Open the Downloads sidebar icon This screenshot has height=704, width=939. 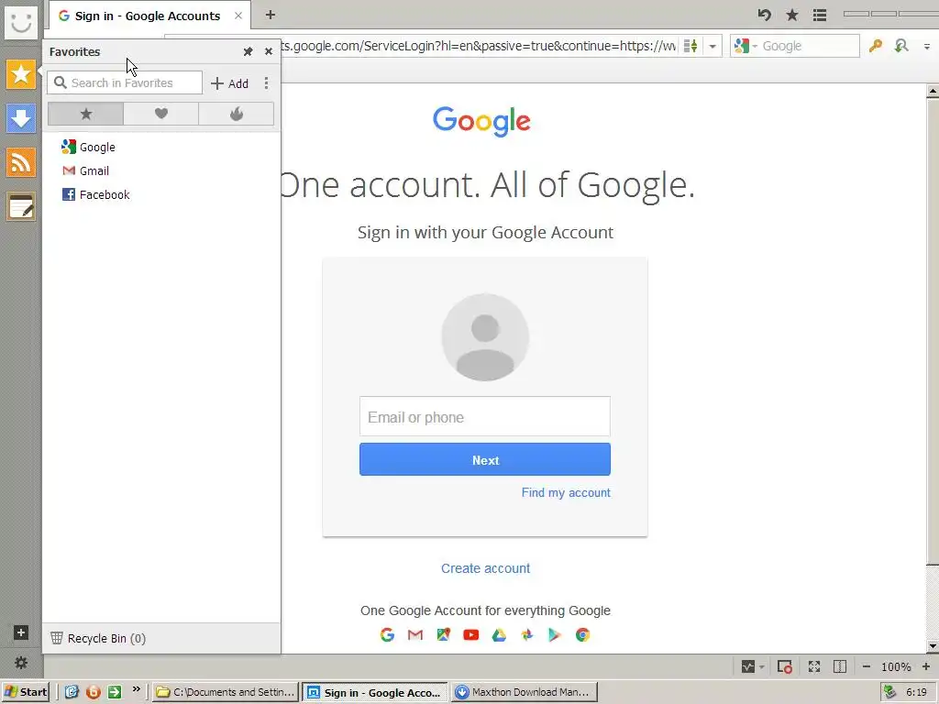[21, 118]
